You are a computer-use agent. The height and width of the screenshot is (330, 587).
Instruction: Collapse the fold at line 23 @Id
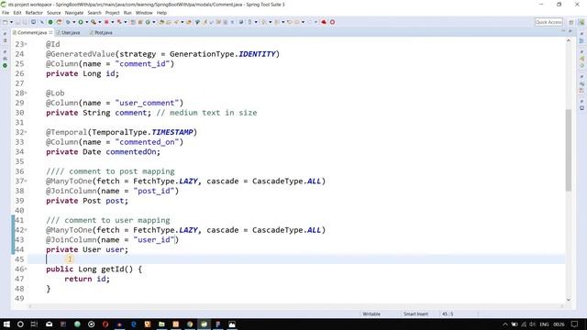tap(26, 44)
